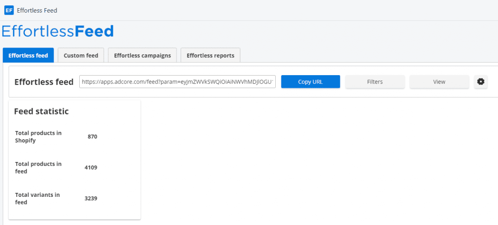
Task: Select the Total variants in feed label
Action: [37, 198]
